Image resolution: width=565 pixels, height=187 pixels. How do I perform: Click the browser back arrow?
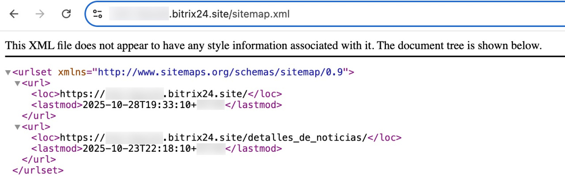pos(14,14)
